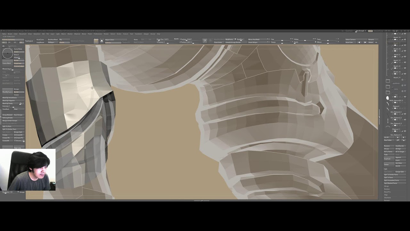
Task: Click the Auto Groups button
Action: coord(19,115)
